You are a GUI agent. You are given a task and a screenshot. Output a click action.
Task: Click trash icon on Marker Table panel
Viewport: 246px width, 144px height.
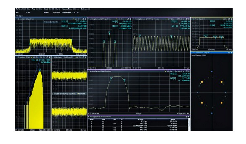point(189,117)
